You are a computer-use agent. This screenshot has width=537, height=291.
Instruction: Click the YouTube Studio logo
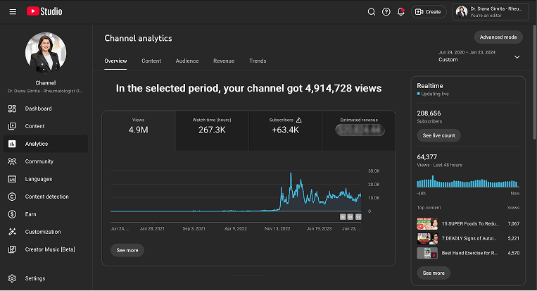44,11
